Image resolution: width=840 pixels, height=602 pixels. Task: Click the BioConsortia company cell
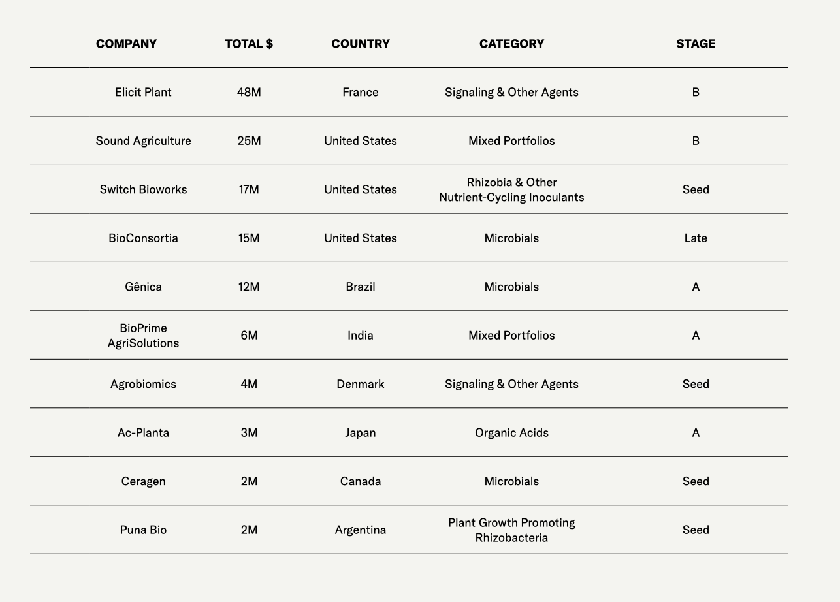pos(143,238)
